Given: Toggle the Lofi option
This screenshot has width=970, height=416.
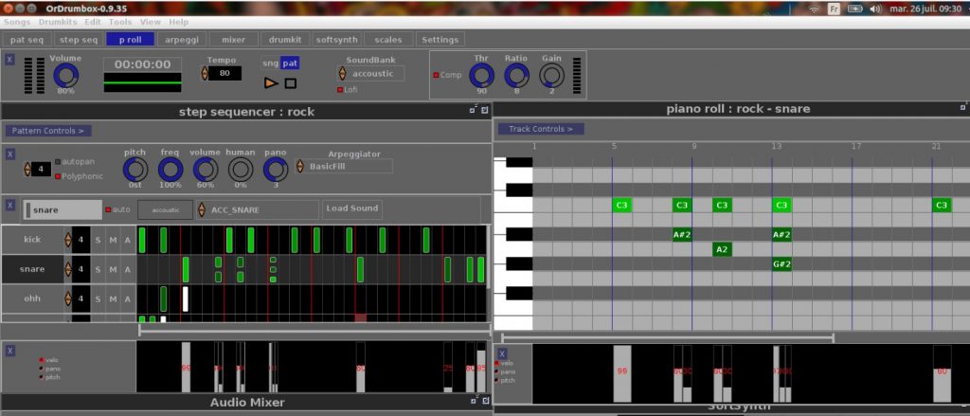Looking at the screenshot, I should point(340,90).
